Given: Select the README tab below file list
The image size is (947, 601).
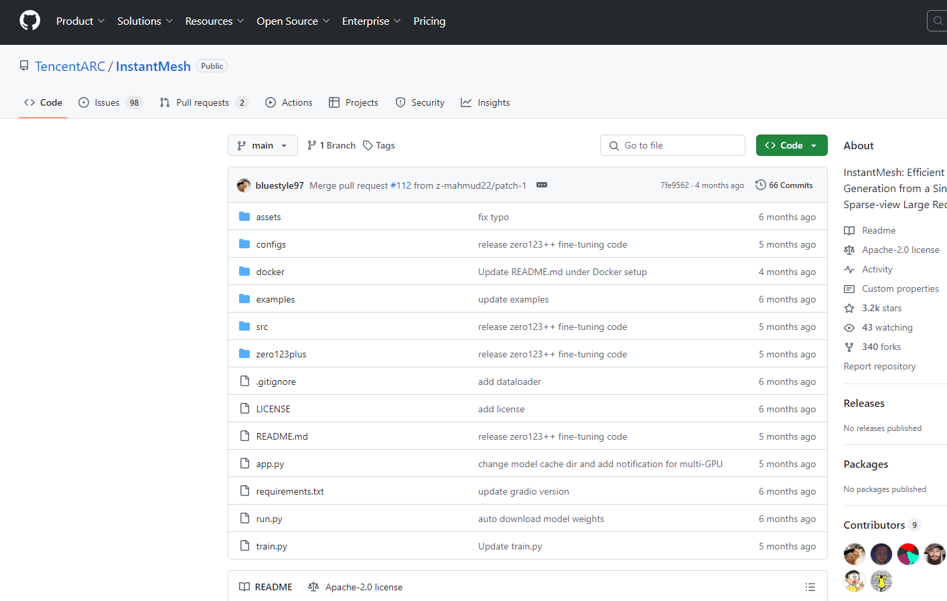Looking at the screenshot, I should (266, 587).
